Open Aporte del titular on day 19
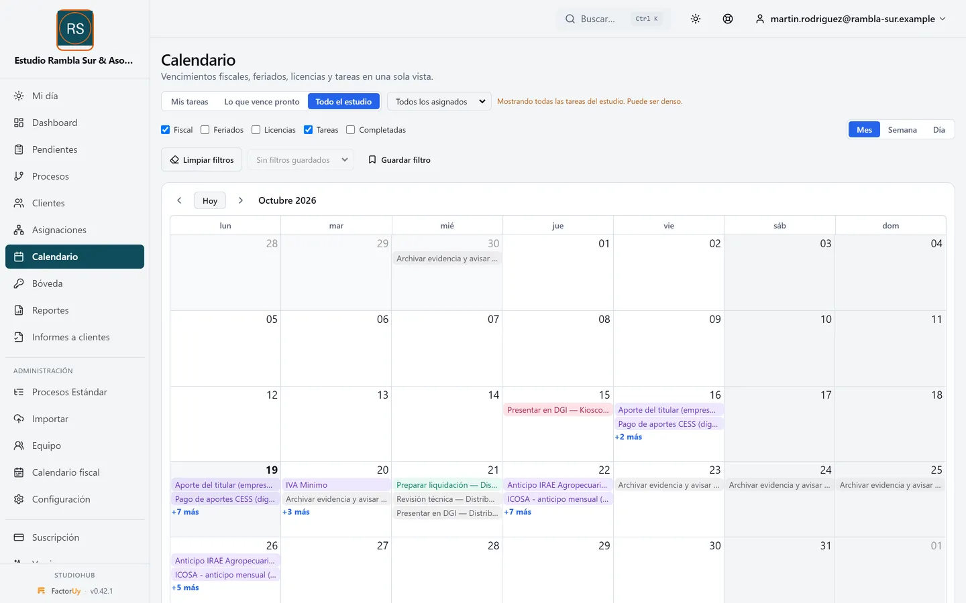 pos(225,485)
